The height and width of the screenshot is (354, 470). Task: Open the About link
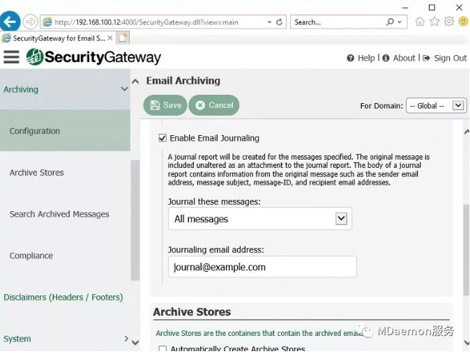399,58
